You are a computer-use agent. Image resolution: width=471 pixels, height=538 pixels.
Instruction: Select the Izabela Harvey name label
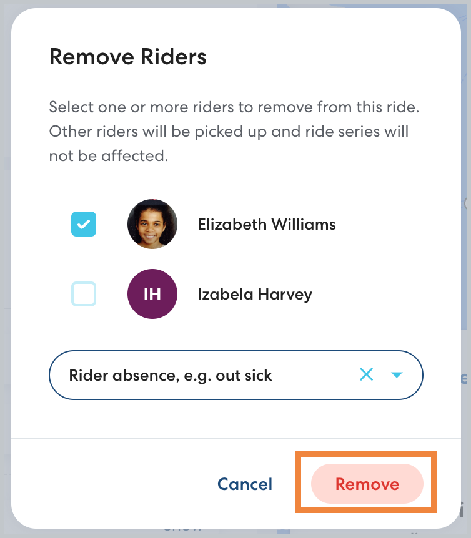pos(255,294)
